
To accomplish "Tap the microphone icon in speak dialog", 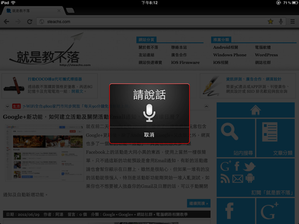I will pos(149,113).
